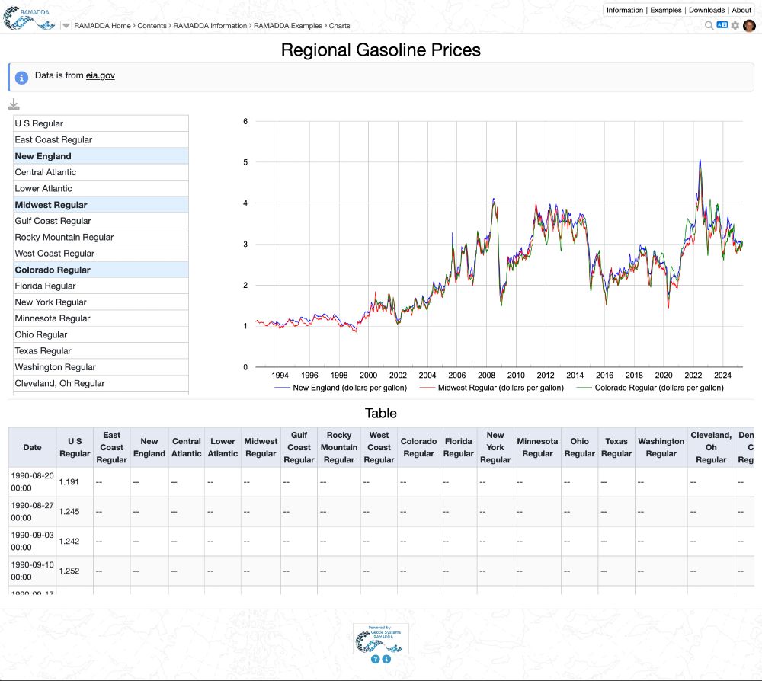Select 'U S Regular' in the field list

click(101, 123)
